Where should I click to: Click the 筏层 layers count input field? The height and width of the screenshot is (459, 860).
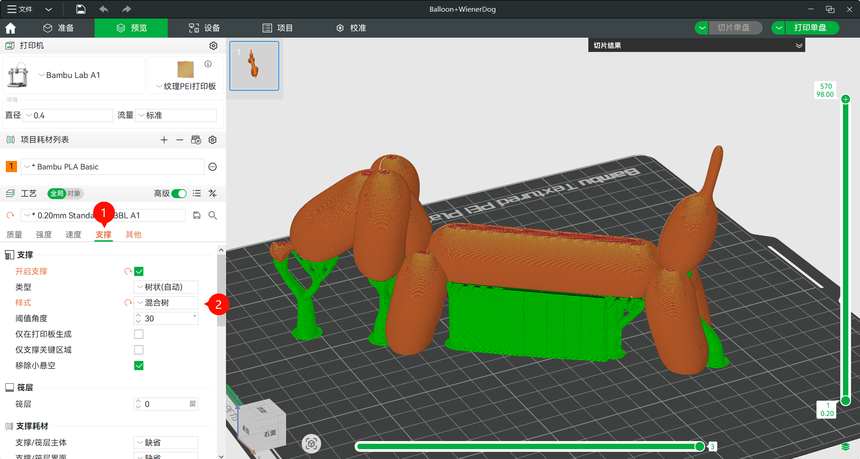(x=166, y=404)
